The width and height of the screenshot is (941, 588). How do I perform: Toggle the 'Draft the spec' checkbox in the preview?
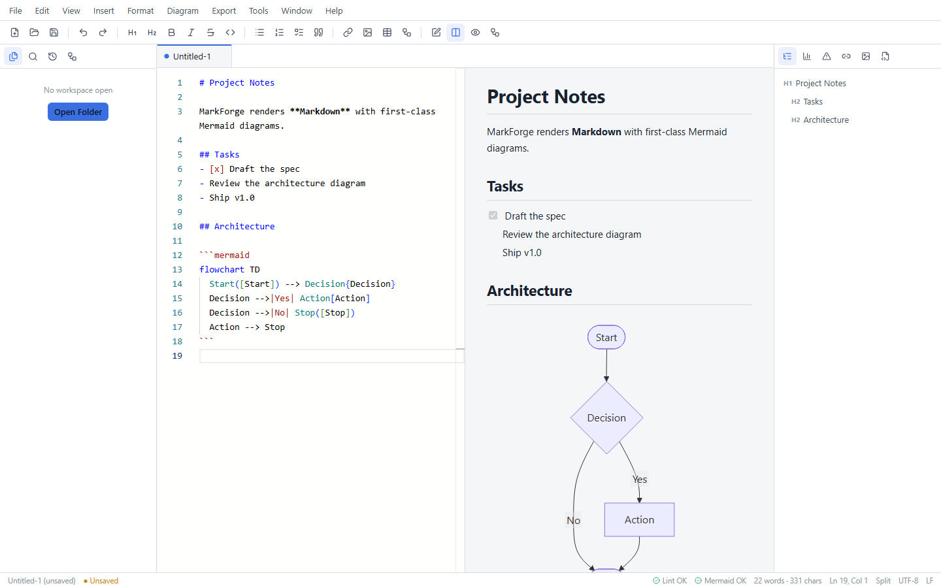(x=493, y=216)
